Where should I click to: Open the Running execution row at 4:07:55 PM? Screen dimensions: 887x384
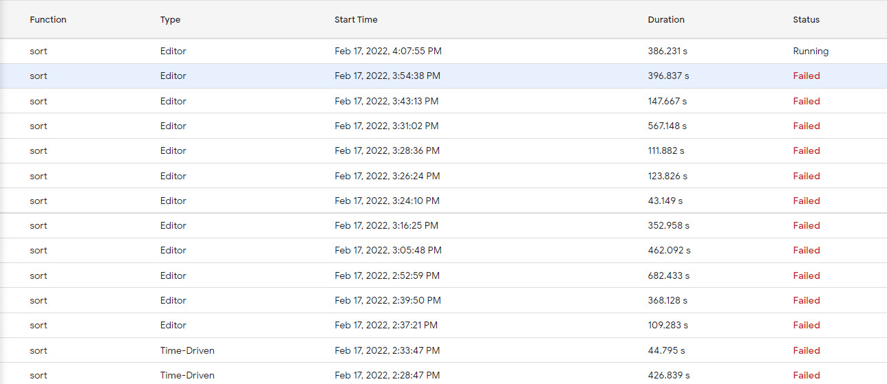(443, 52)
